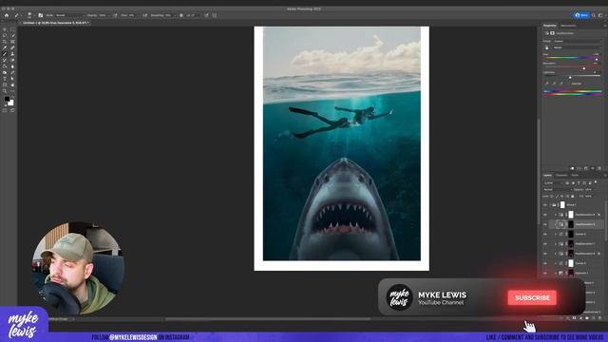
Task: Toggle visibility of Group 1 layer
Action: 544,205
